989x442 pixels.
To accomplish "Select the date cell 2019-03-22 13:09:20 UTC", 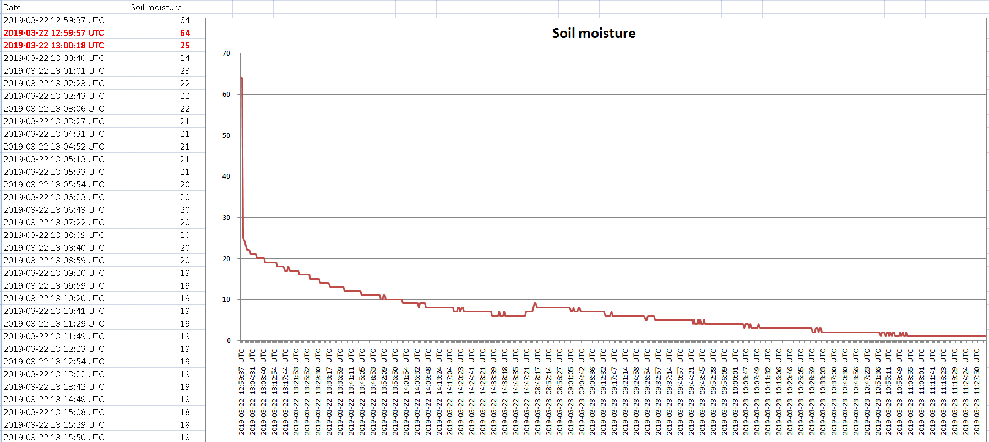I will (53, 273).
